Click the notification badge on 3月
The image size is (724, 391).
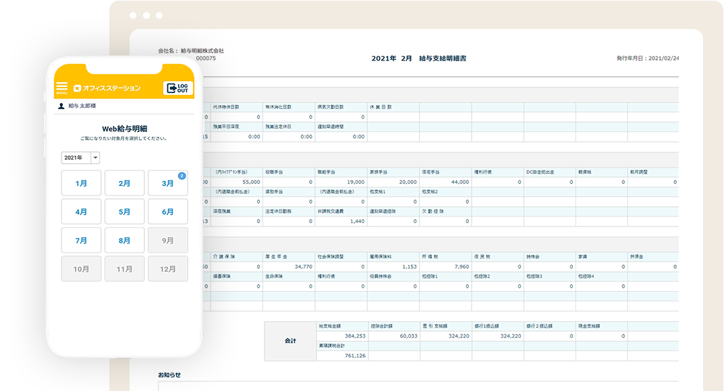182,176
